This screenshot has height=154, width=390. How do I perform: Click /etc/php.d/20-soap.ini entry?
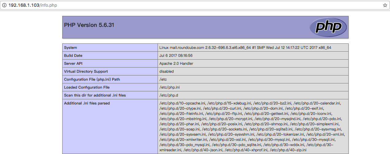click(180, 129)
